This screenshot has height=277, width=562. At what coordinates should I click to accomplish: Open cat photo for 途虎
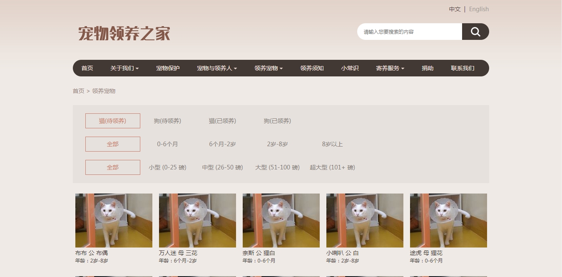point(448,221)
